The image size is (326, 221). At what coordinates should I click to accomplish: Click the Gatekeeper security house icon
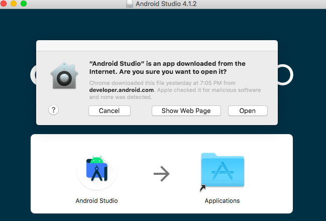point(64,75)
